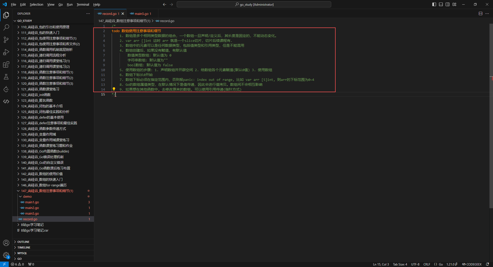The height and width of the screenshot is (267, 493).
Task: Open the Customize Layout button
Action: (x=454, y=4)
